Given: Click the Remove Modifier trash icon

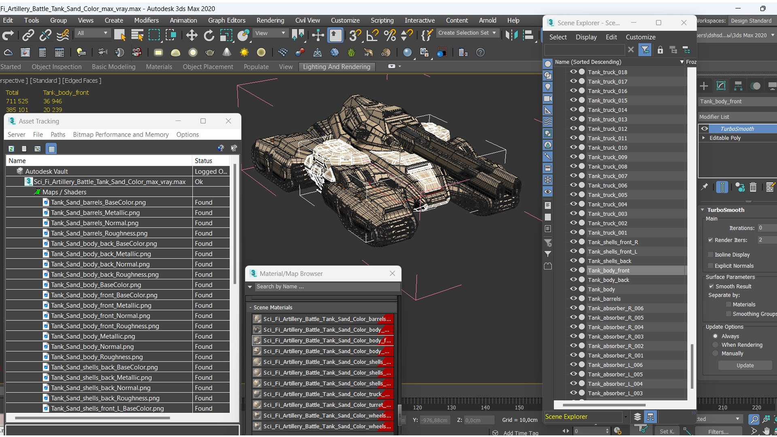Looking at the screenshot, I should pos(753,187).
